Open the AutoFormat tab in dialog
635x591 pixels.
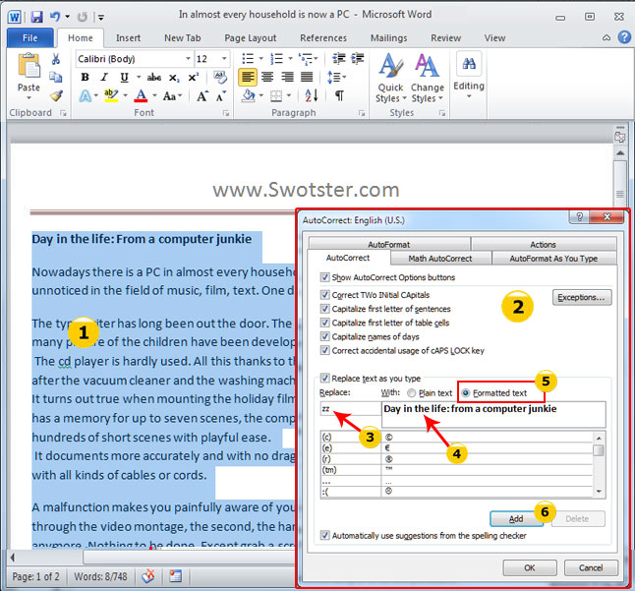389,244
